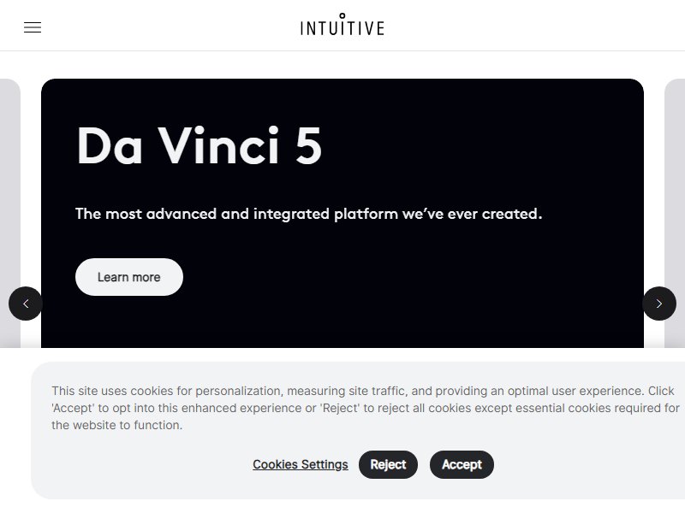The width and height of the screenshot is (685, 513).
Task: Go to previous carousel slide arrow
Action: tap(26, 304)
